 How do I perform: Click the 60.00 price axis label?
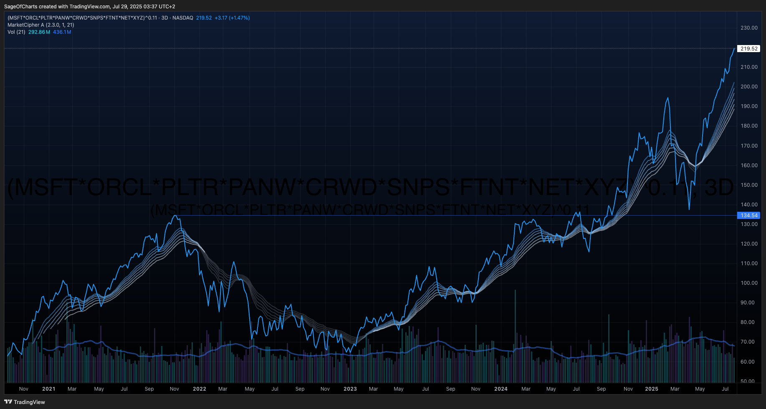point(748,362)
